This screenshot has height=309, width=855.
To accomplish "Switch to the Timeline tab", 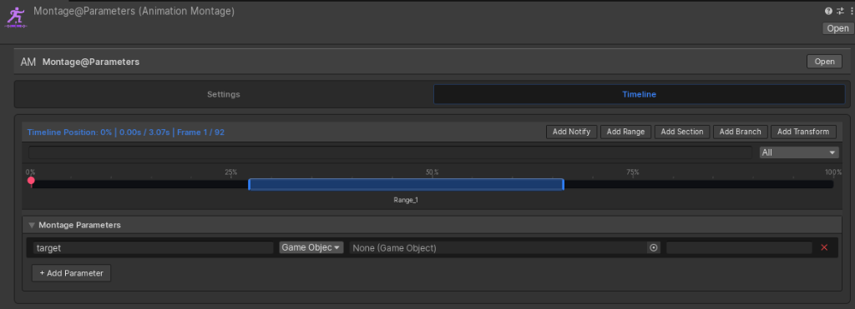I will coord(639,94).
